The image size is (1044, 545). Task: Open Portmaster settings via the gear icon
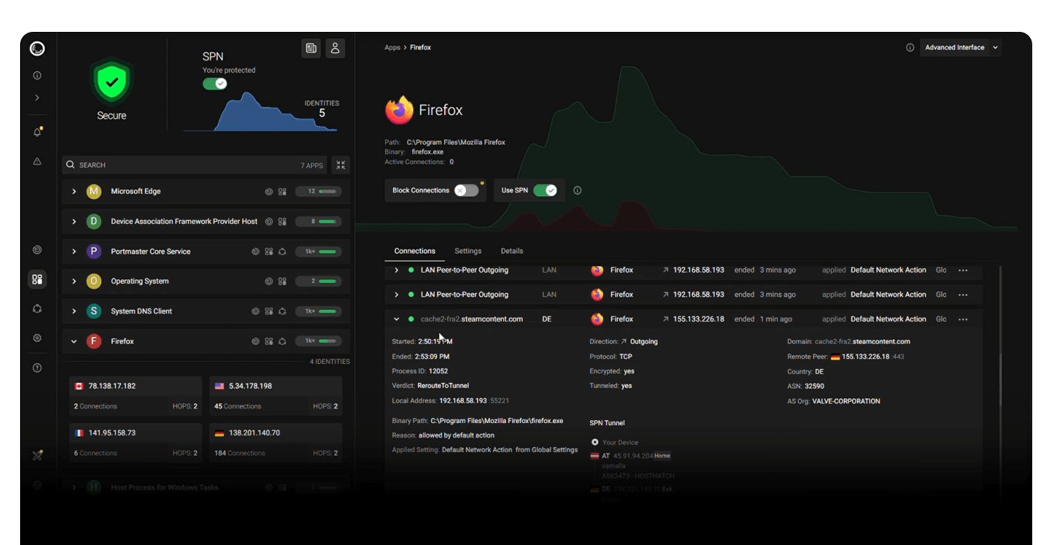pos(37,338)
